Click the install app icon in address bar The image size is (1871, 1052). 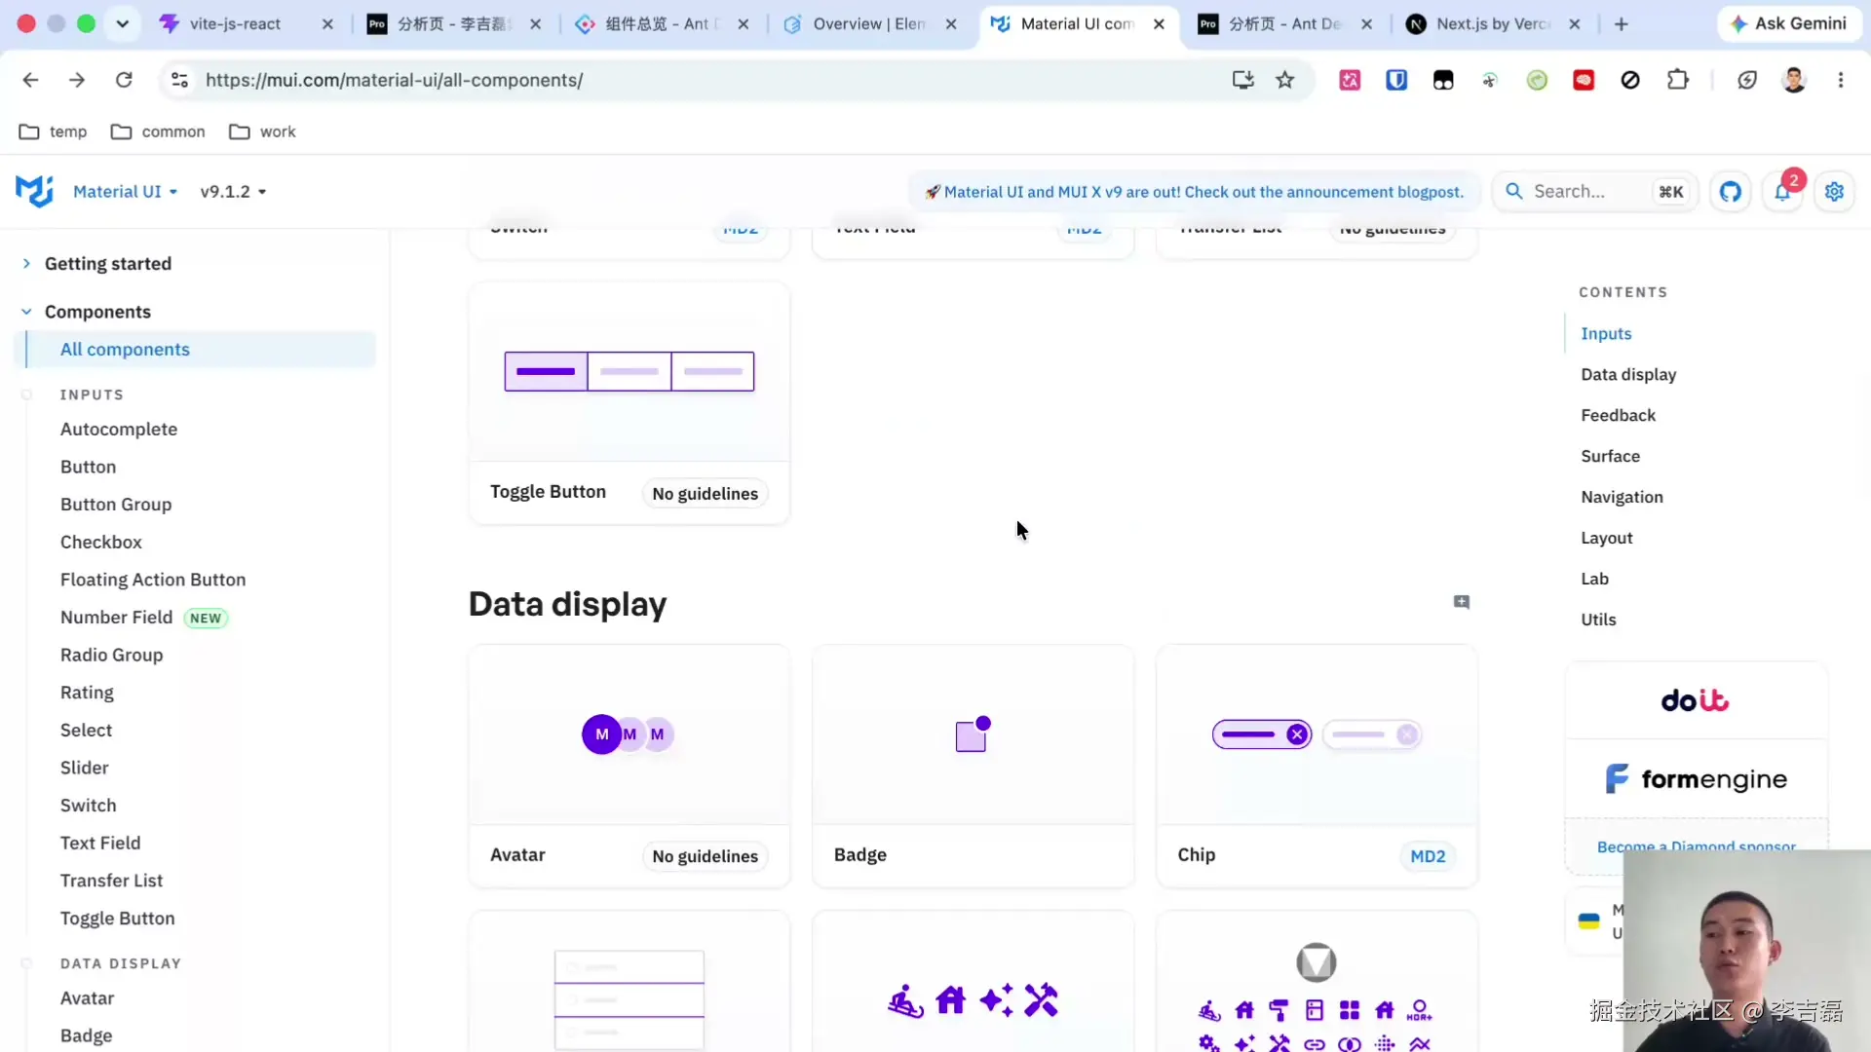tap(1242, 80)
